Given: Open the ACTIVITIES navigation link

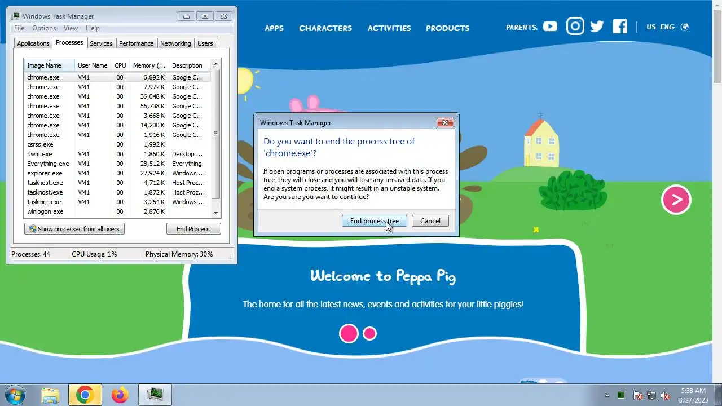Looking at the screenshot, I should [389, 28].
